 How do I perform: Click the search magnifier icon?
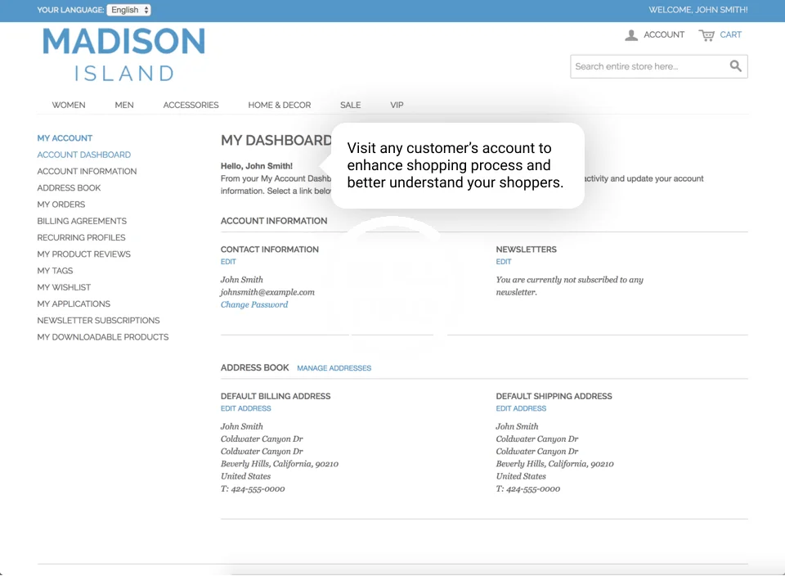[735, 66]
